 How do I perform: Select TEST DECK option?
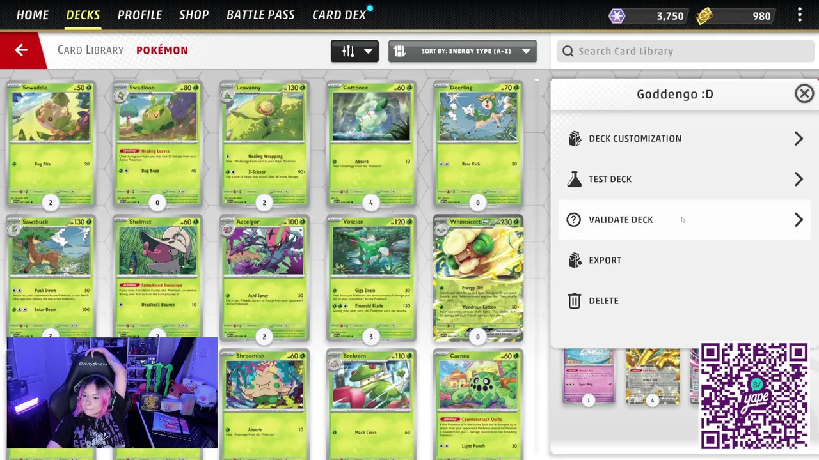(685, 179)
